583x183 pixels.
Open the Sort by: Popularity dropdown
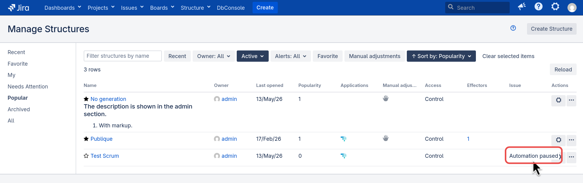tap(441, 56)
